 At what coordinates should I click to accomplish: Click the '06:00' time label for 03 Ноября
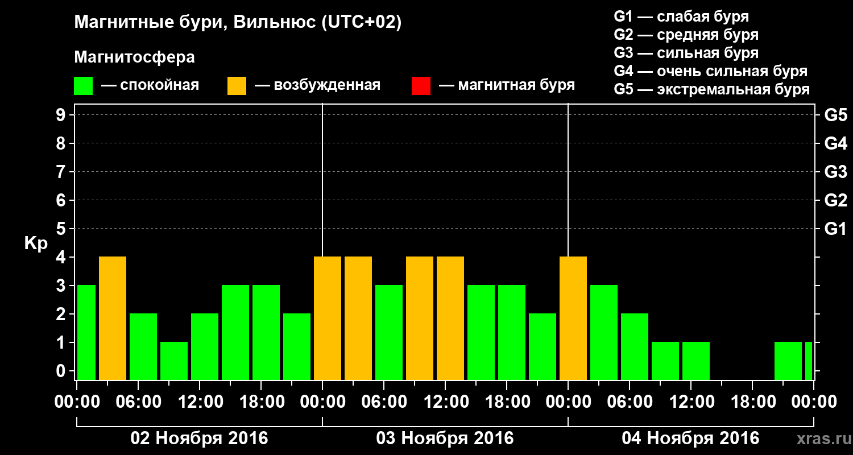coord(384,402)
